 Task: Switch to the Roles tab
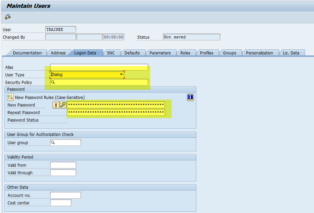(x=186, y=52)
